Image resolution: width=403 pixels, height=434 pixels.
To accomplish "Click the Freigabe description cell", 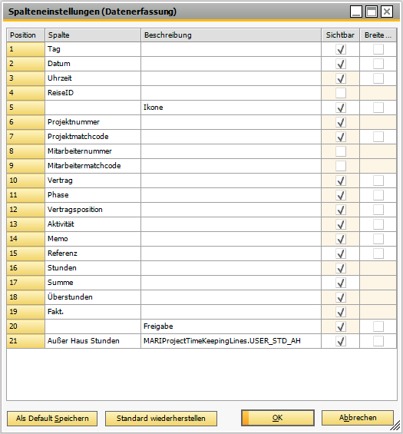I will [x=231, y=326].
